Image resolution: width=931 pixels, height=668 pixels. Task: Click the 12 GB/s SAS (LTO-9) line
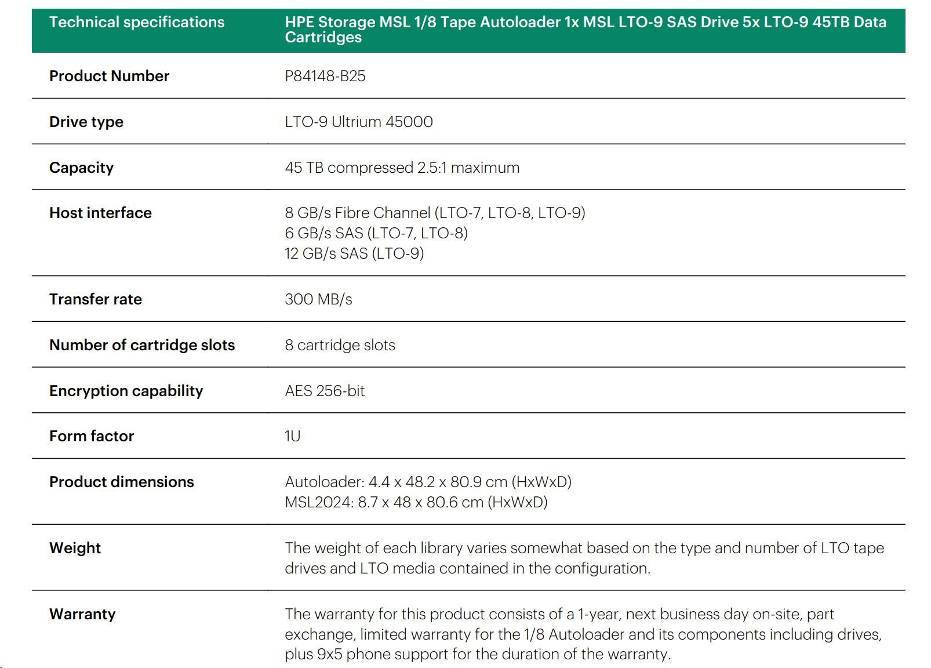tap(354, 253)
